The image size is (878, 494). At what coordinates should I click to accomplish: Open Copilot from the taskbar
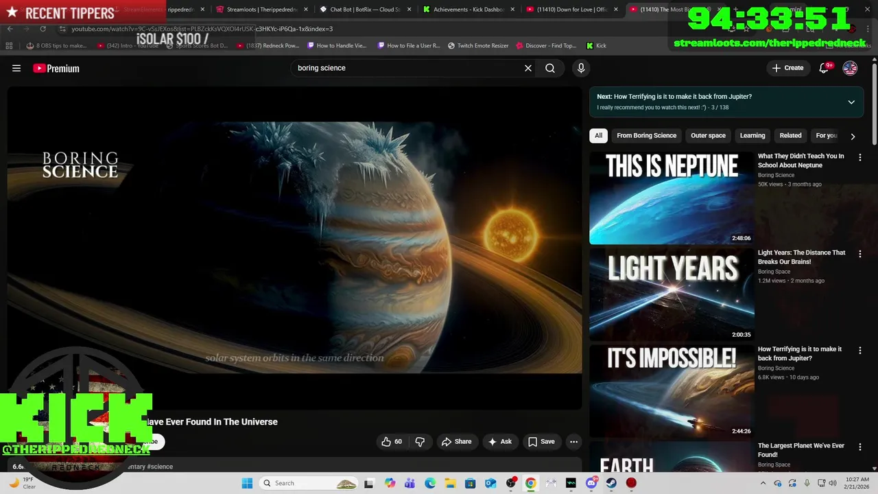pyautogui.click(x=390, y=483)
